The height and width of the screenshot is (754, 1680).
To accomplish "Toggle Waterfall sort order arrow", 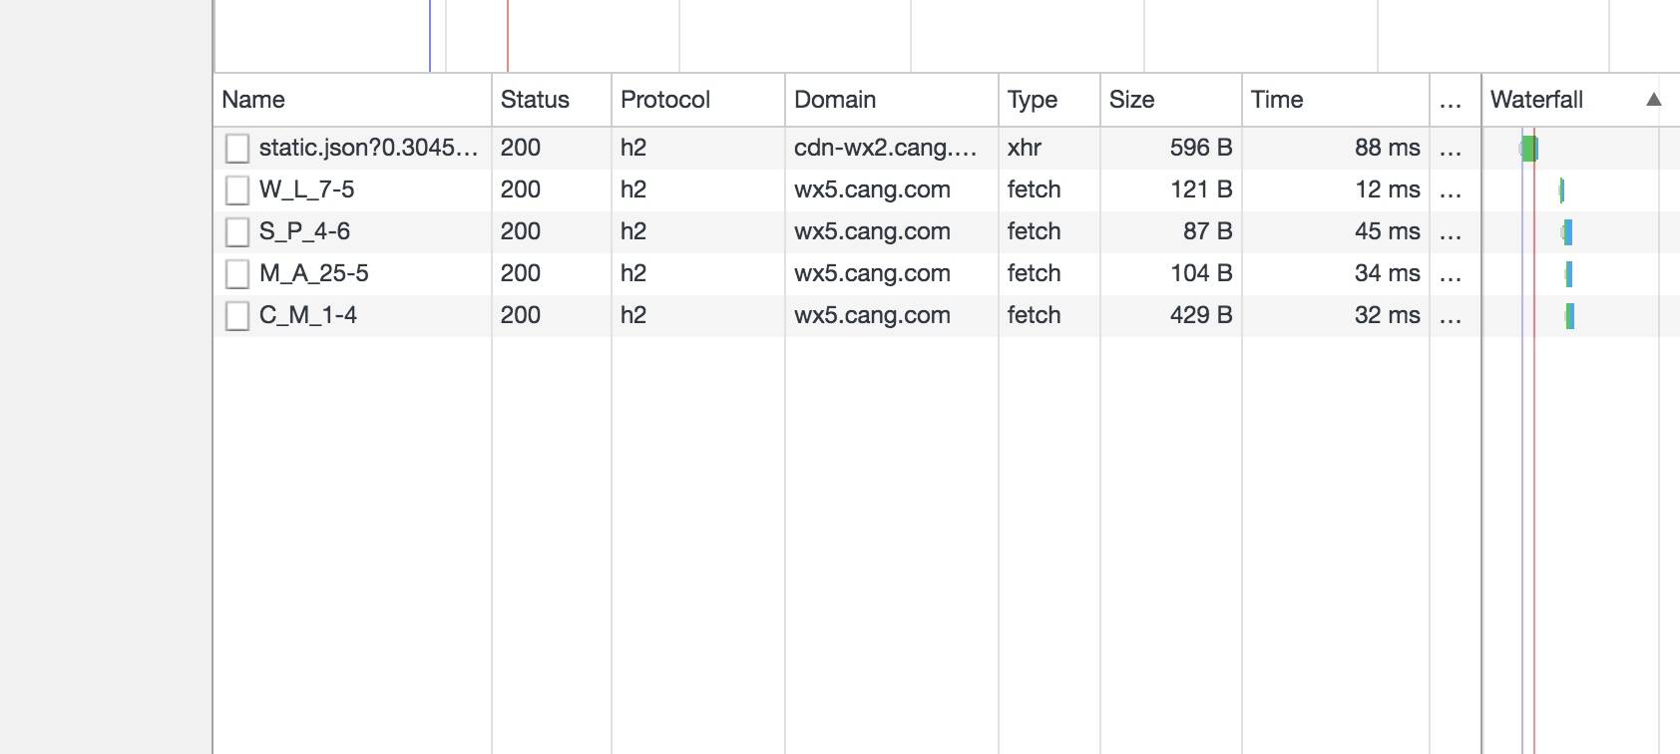I will pyautogui.click(x=1653, y=100).
